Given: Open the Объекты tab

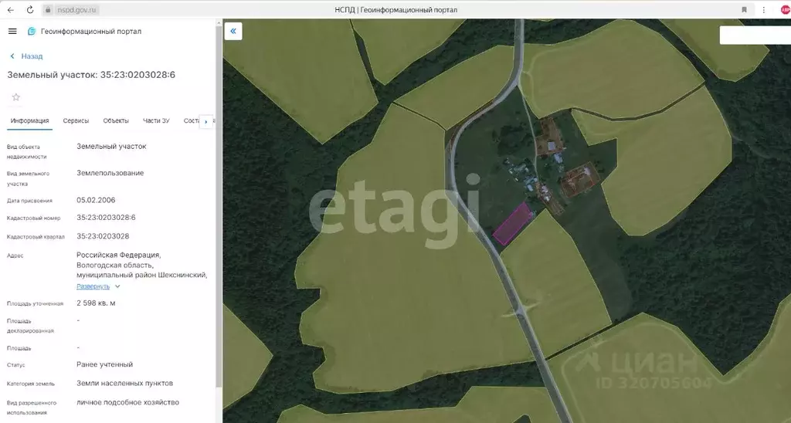Looking at the screenshot, I should coord(116,121).
